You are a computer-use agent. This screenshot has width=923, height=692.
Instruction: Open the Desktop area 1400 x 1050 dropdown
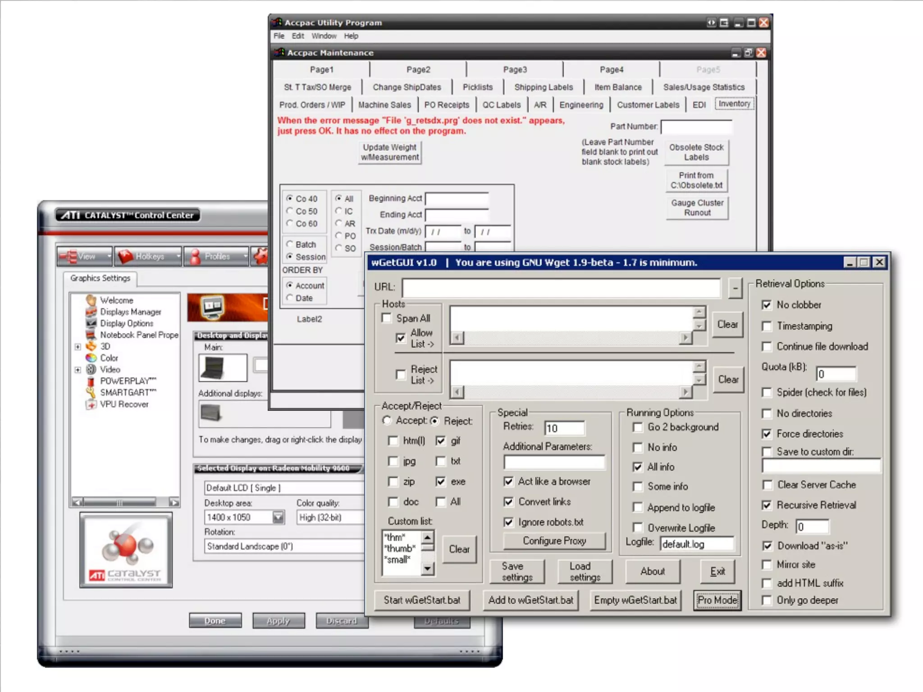tap(278, 517)
